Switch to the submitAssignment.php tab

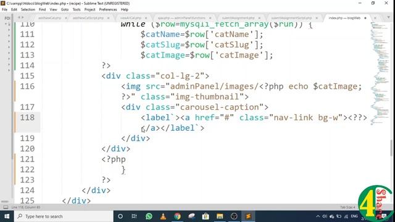pyautogui.click(x=238, y=18)
